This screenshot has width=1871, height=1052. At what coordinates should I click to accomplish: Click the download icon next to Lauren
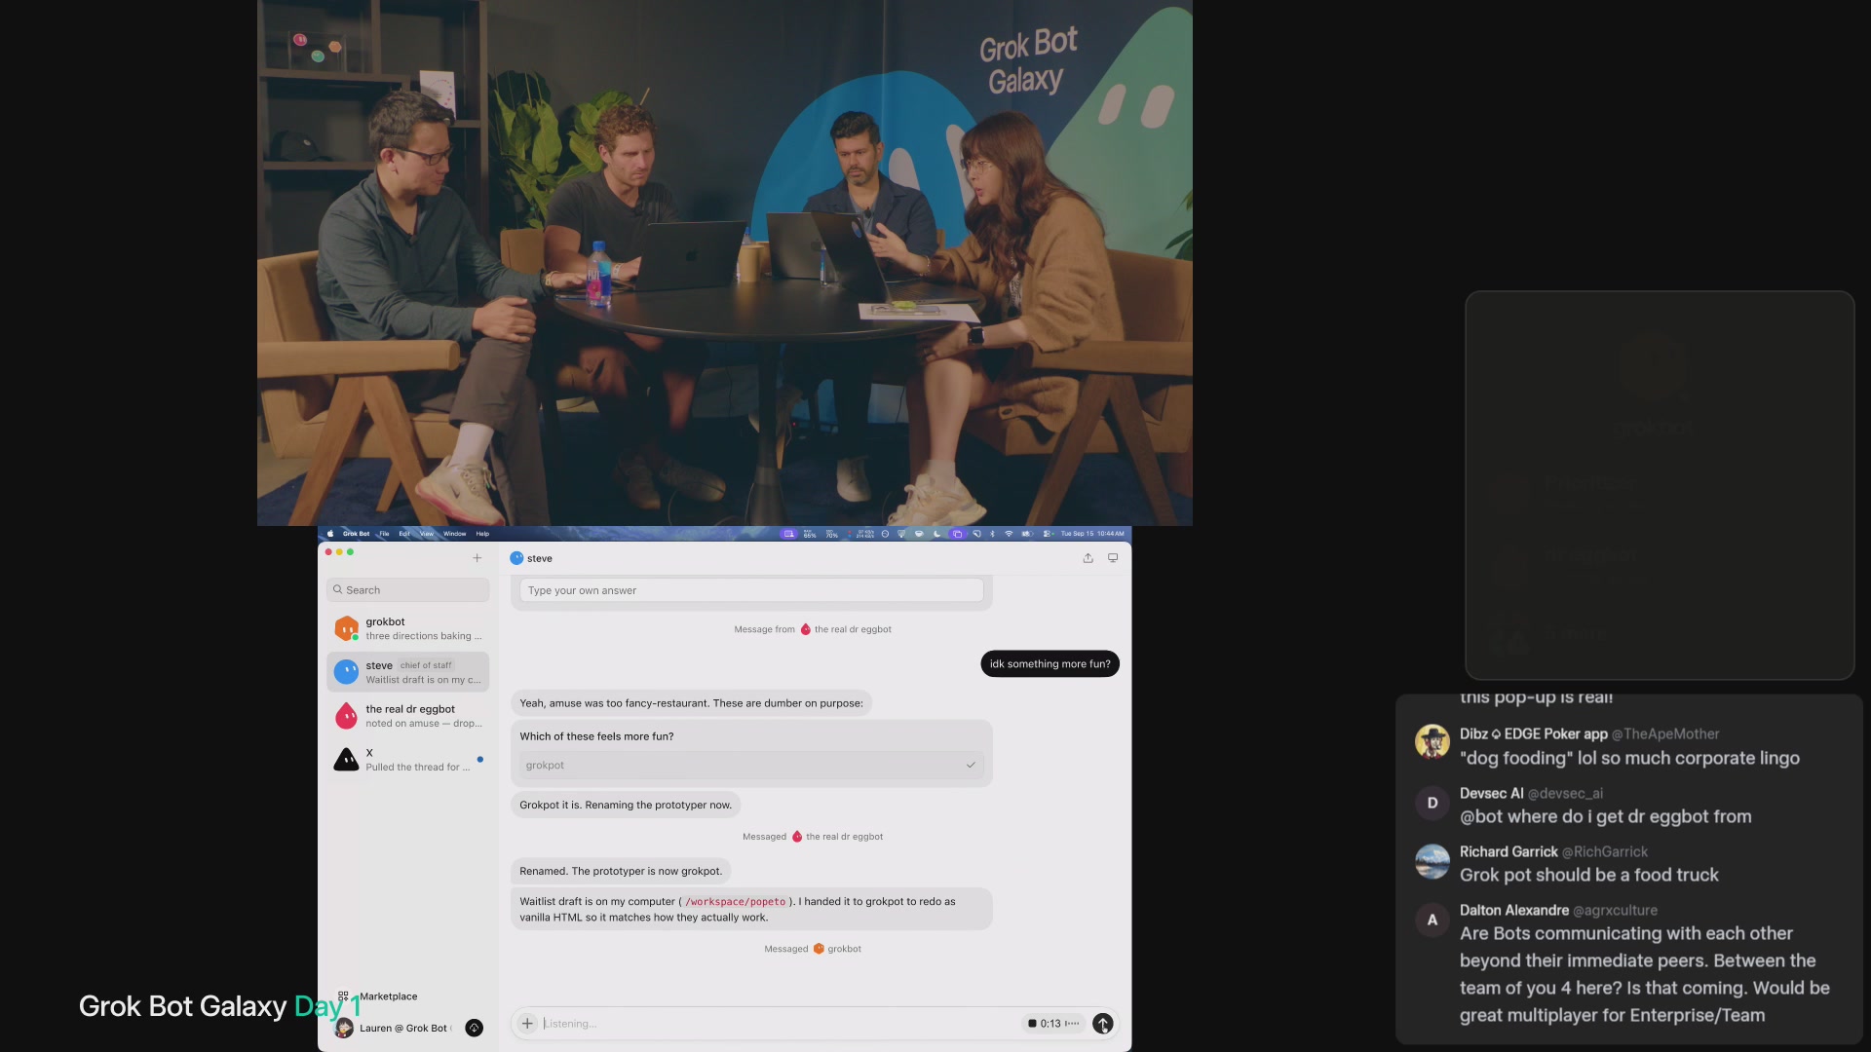point(475,1028)
